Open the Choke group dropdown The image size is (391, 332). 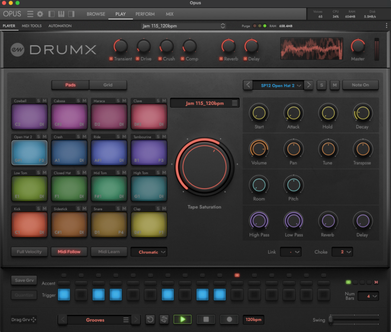coord(342,252)
